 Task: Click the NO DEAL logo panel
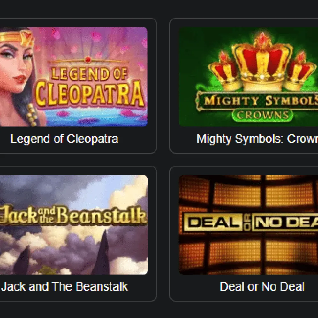(x=285, y=223)
